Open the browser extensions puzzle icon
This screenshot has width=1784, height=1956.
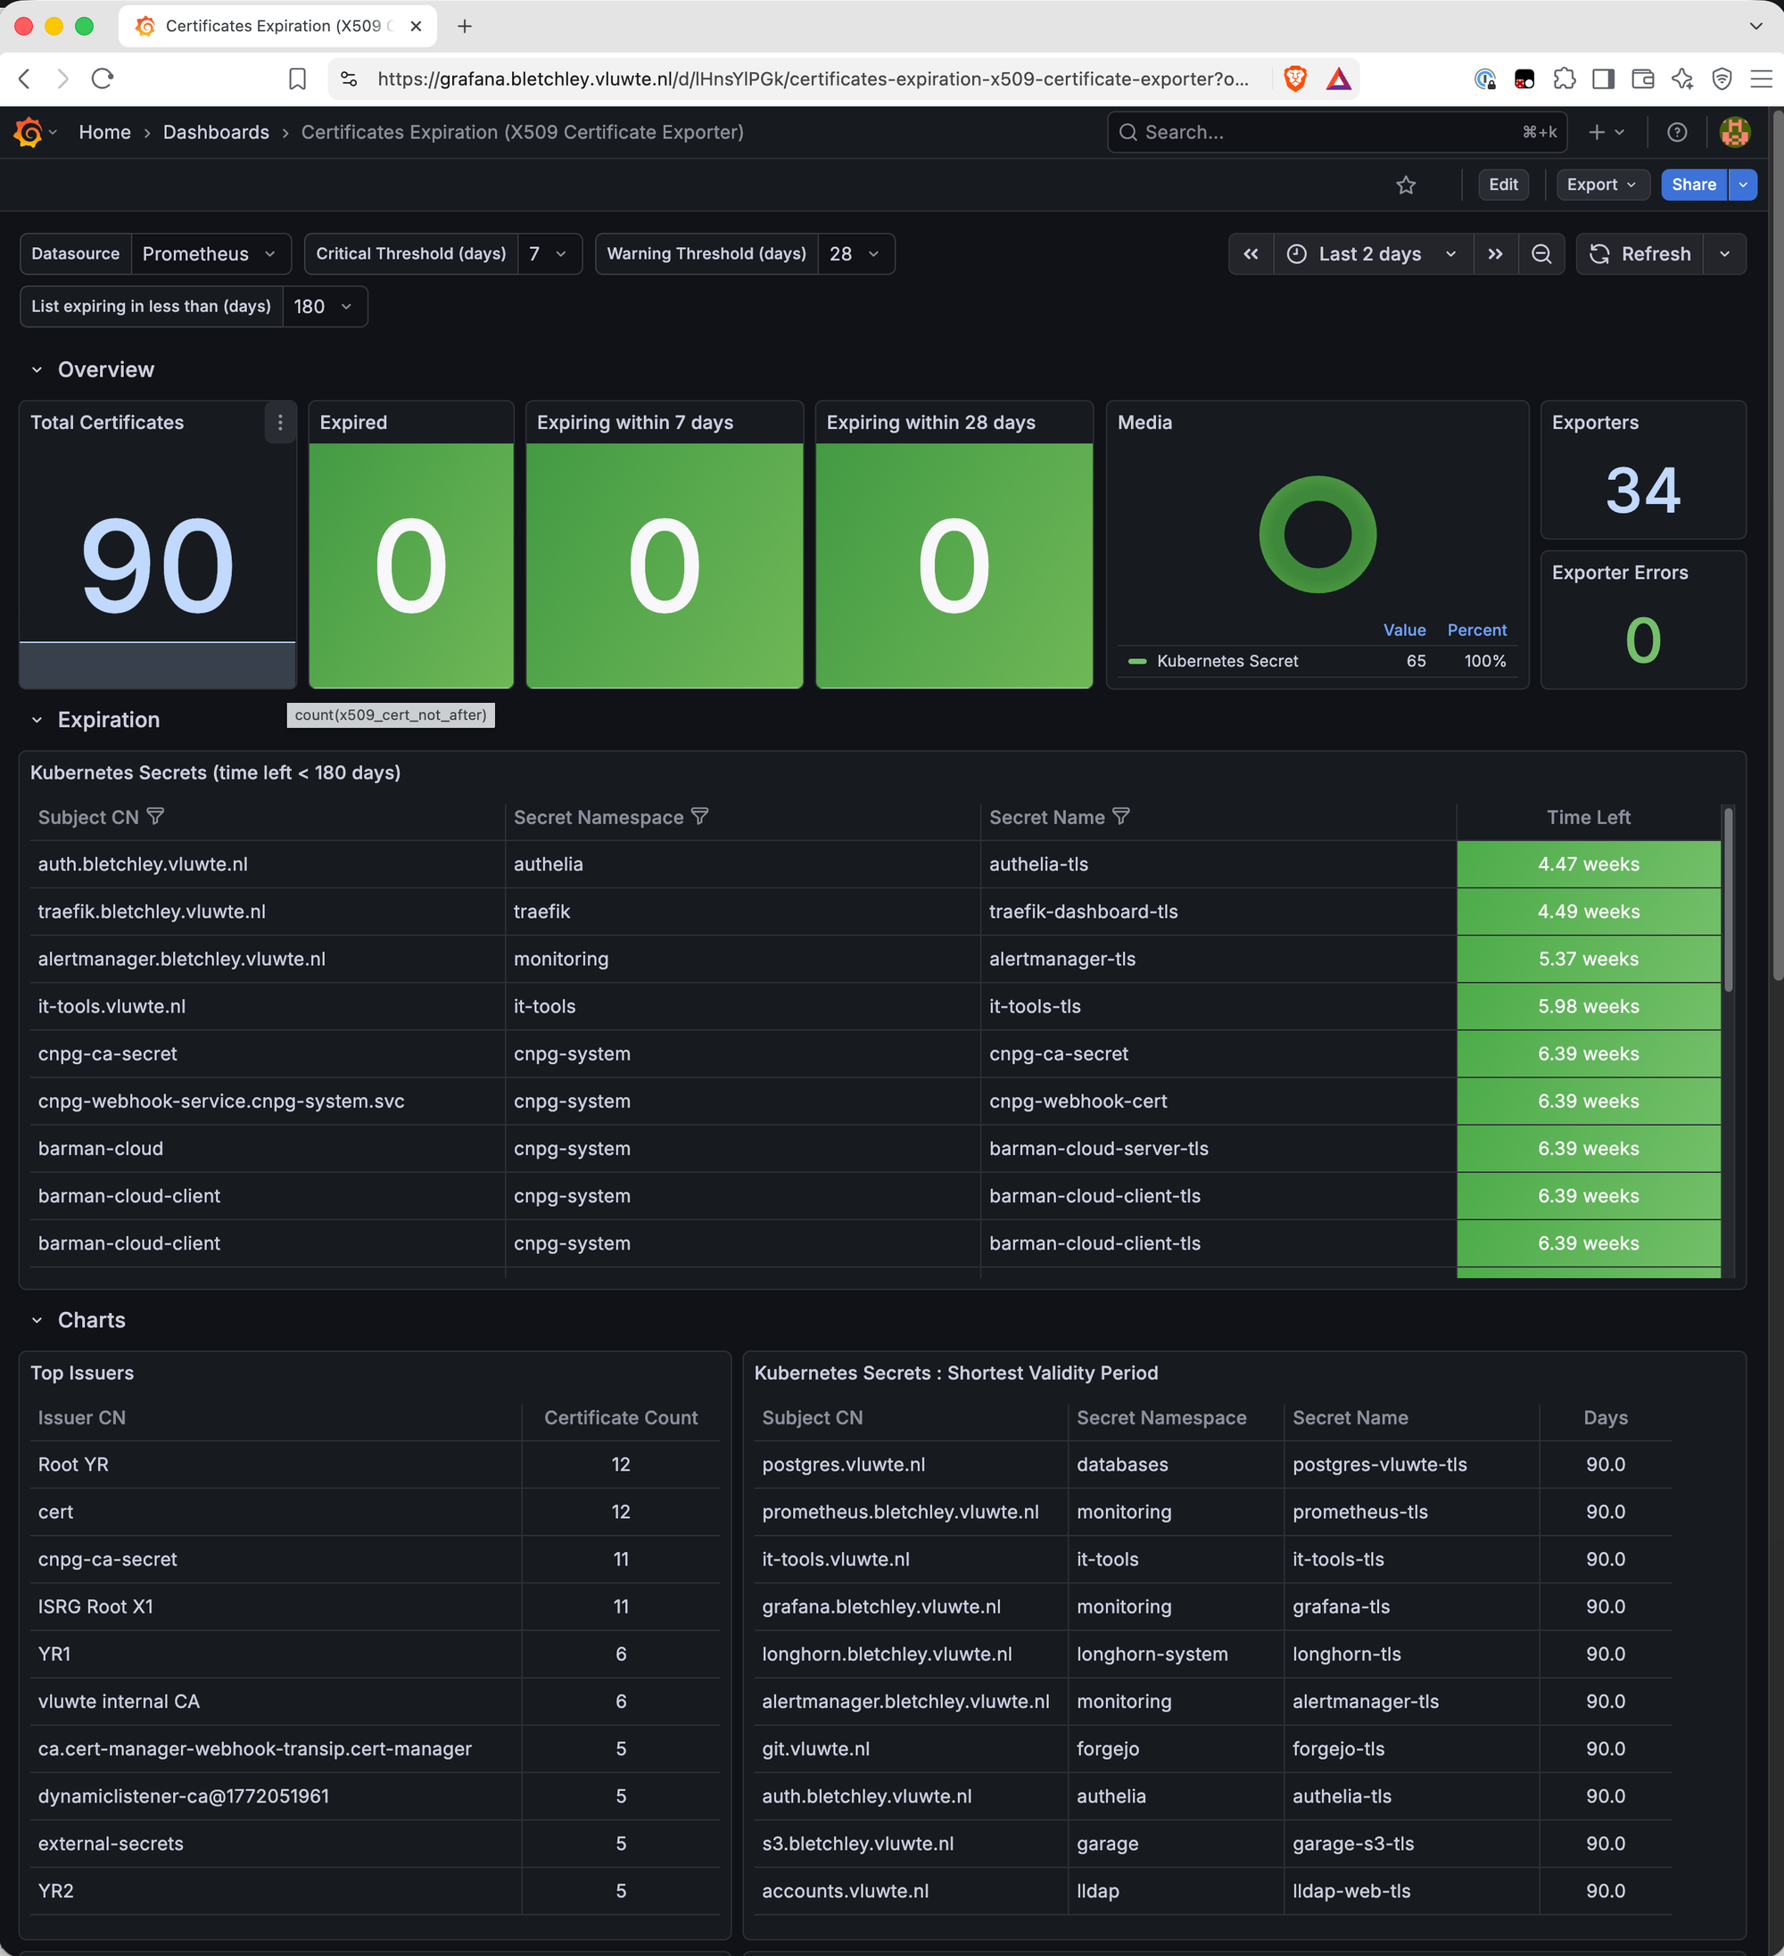[x=1564, y=78]
